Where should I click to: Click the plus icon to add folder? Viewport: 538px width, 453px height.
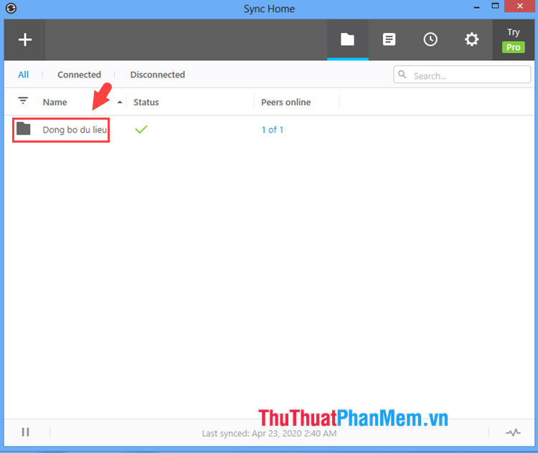25,40
